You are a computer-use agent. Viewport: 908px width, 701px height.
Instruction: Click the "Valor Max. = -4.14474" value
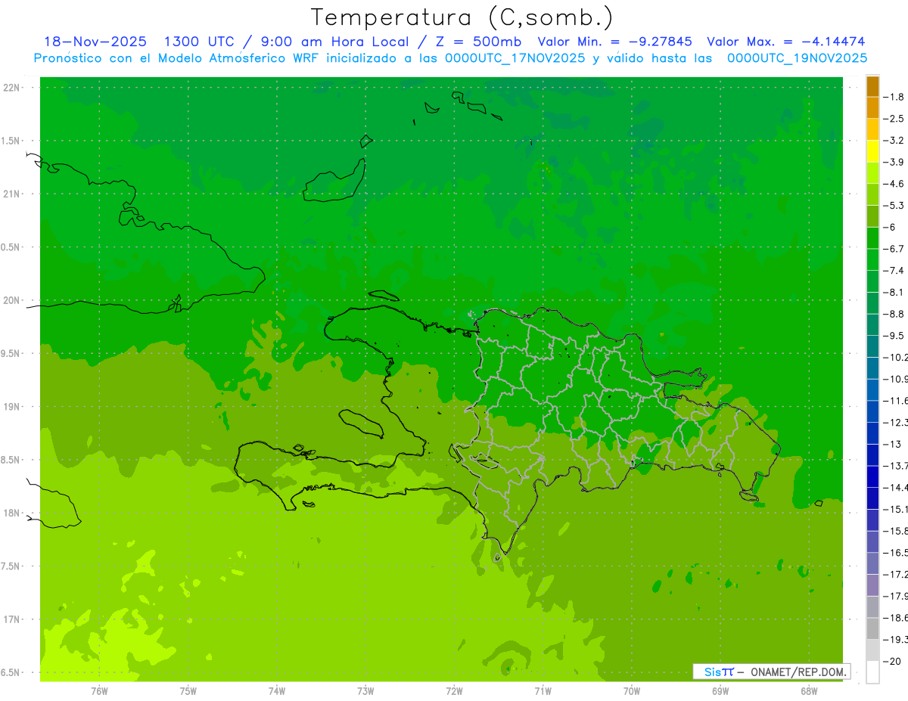pyautogui.click(x=786, y=42)
